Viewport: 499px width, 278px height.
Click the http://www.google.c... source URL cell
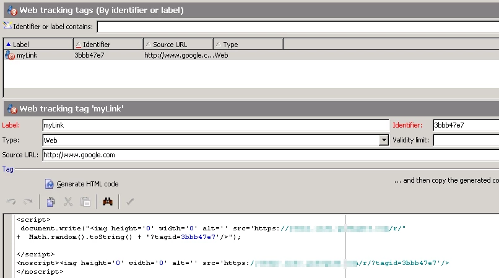point(179,55)
